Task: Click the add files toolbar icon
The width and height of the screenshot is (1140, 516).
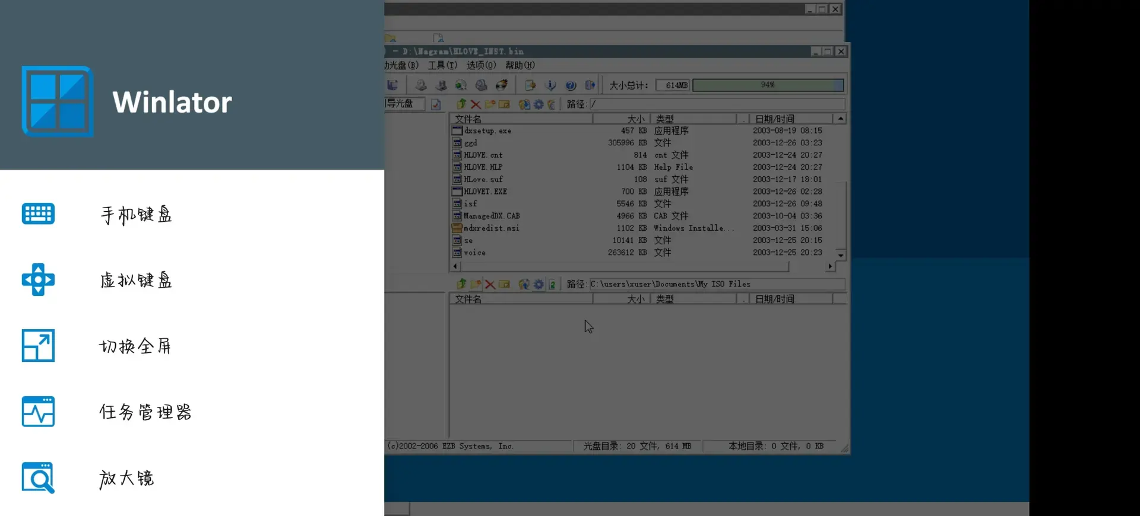Action: 530,85
